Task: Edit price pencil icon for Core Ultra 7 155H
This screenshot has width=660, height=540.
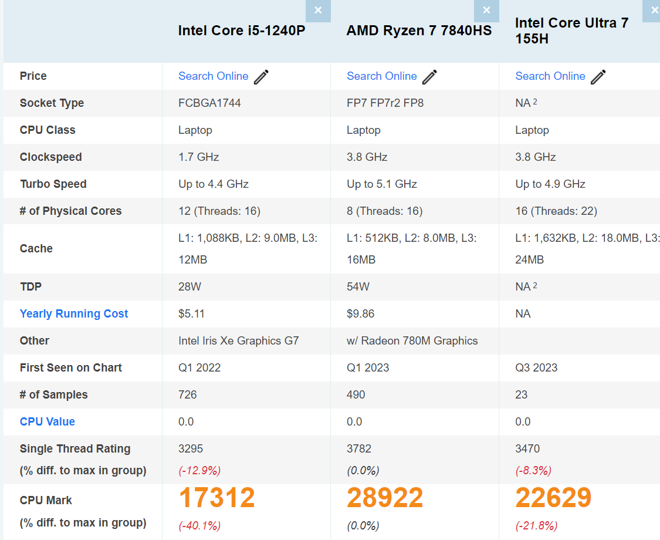Action: 598,77
